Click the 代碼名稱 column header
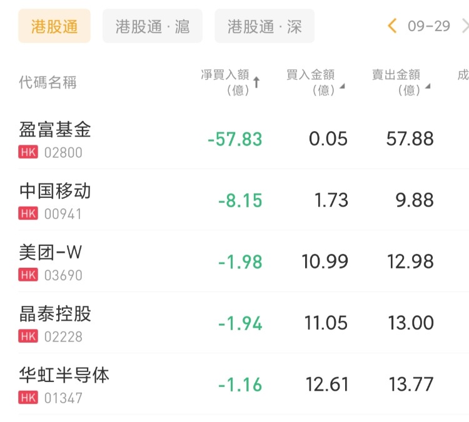Image resolution: width=469 pixels, height=422 pixels. (48, 82)
